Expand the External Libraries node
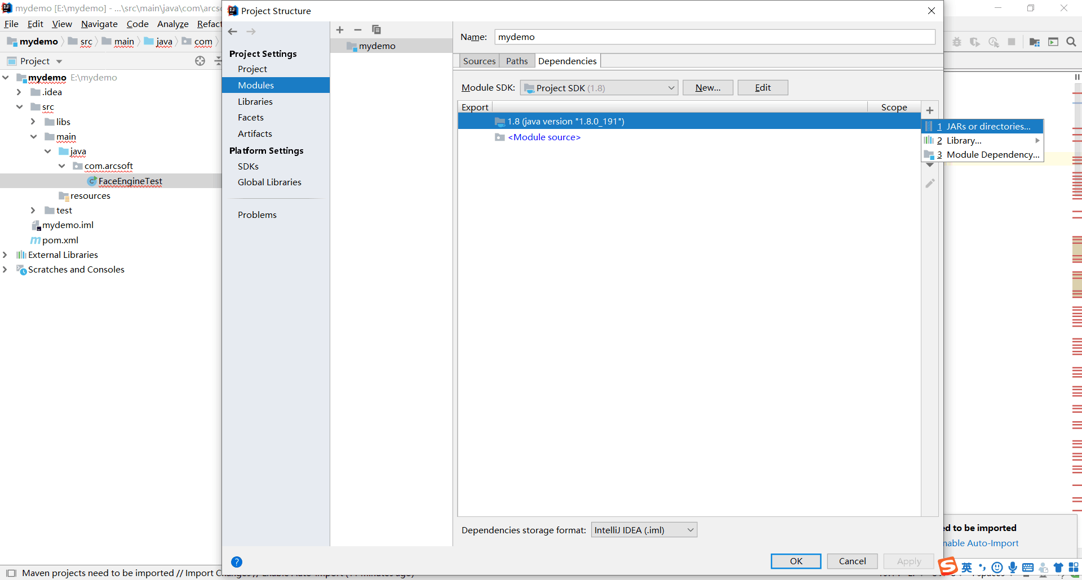Screen dimensions: 1082x580 (x=5, y=255)
